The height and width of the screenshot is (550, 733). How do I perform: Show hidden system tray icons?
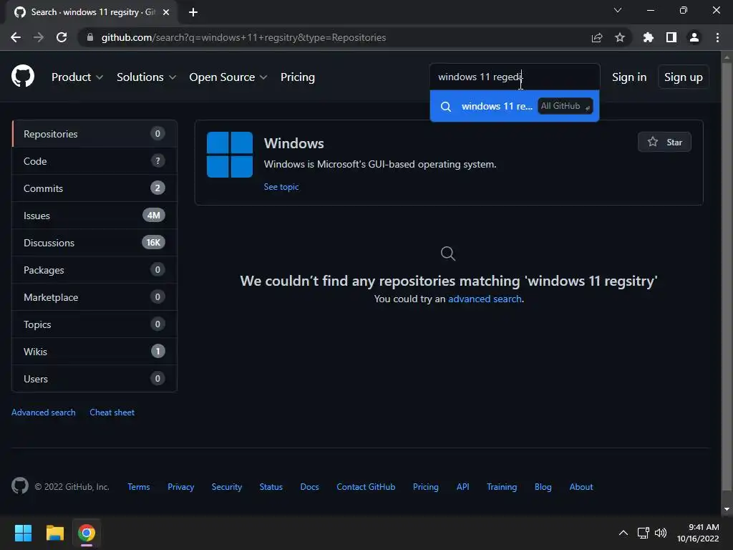(623, 533)
